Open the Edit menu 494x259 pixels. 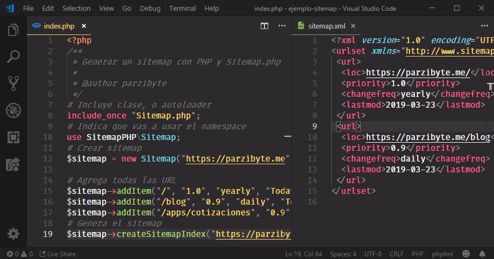(48, 9)
